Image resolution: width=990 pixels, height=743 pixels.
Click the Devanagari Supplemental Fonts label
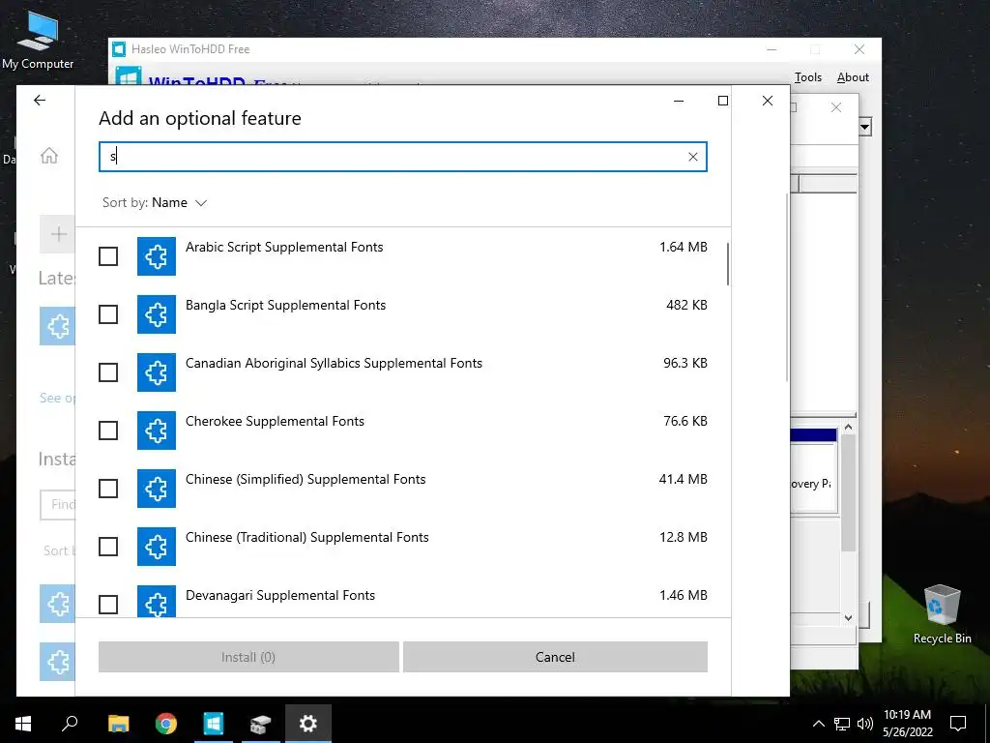click(280, 595)
